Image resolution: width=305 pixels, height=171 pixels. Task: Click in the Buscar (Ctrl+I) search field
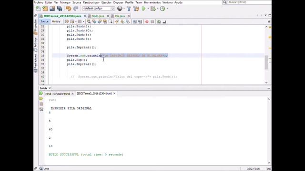click(247, 2)
